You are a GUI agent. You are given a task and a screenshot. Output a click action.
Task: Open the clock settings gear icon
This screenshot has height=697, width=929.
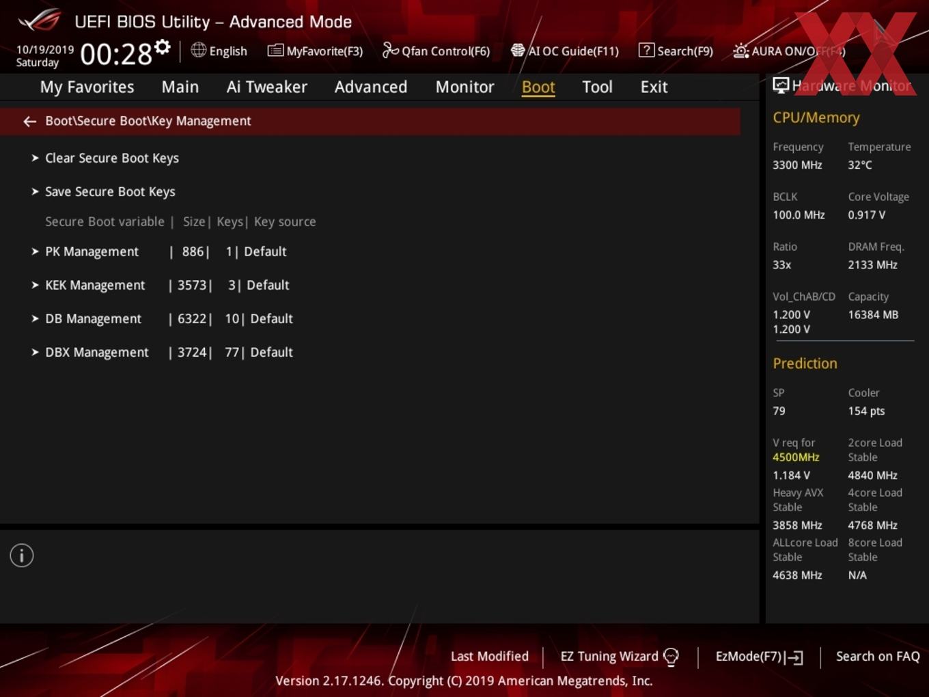coord(162,47)
